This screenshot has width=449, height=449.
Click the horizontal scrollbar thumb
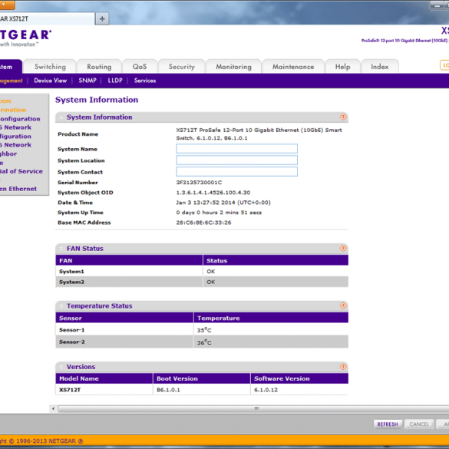[254, 408]
